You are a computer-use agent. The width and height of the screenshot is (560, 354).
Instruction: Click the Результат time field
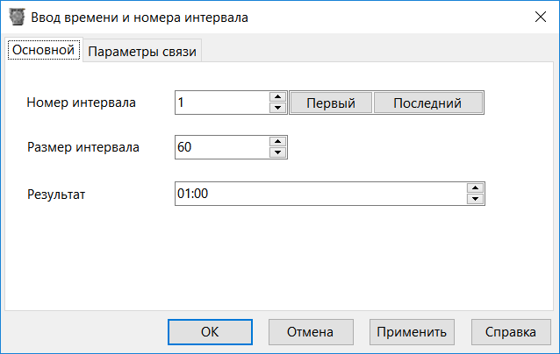coord(319,193)
